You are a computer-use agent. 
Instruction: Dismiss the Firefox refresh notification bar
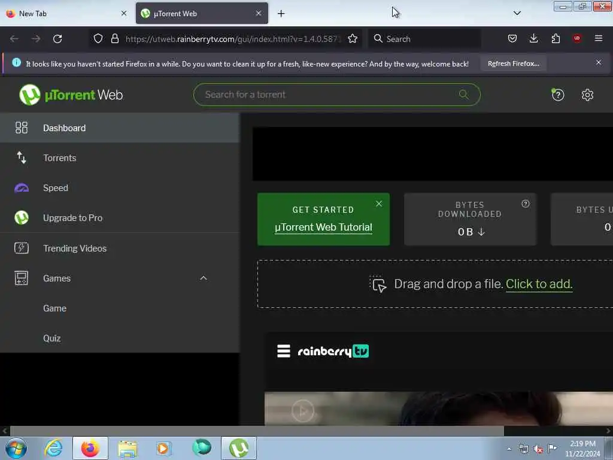tap(598, 62)
